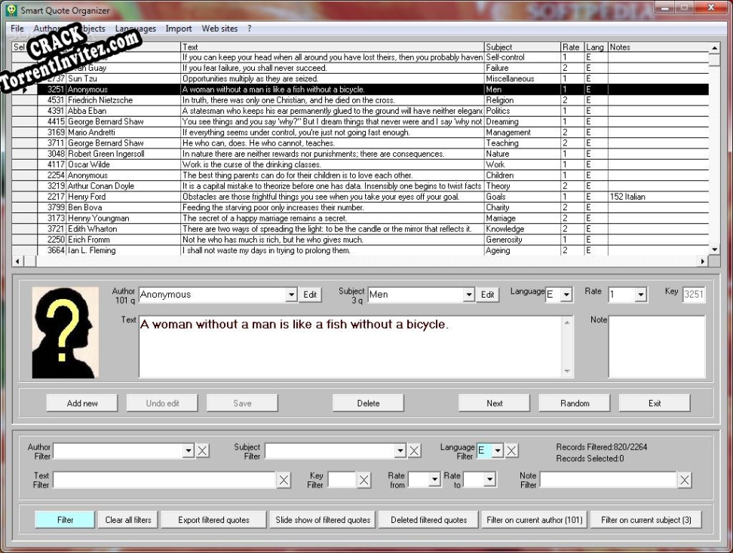Clear the Author Filter with its X icon
This screenshot has width=733, height=553.
tap(202, 450)
